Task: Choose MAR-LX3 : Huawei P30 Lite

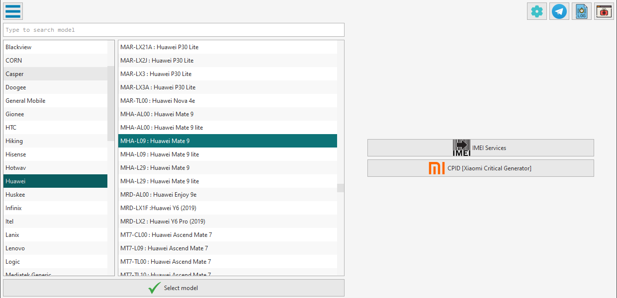Action: [x=228, y=74]
